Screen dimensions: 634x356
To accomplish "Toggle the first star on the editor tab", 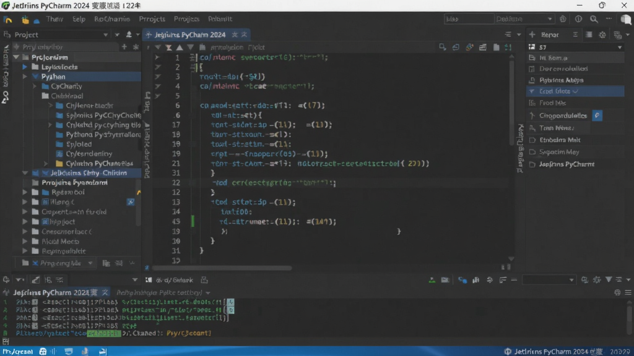I will (x=235, y=35).
